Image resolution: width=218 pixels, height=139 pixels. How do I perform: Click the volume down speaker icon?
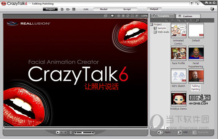click(x=75, y=133)
